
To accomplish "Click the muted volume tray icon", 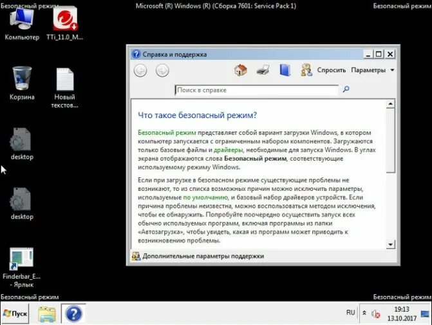I will click(x=376, y=314).
